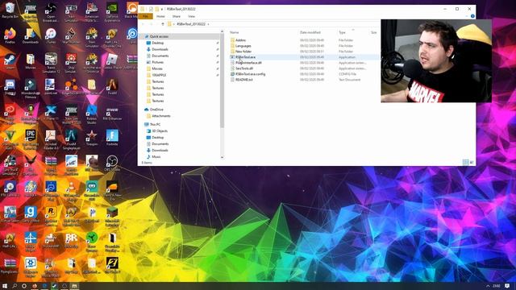The image size is (516, 290).
Task: Select the Rockstar Games Launcher icon
Action: pyautogui.click(x=50, y=216)
